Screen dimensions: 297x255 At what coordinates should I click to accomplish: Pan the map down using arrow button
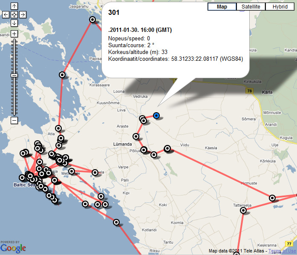point(14,23)
